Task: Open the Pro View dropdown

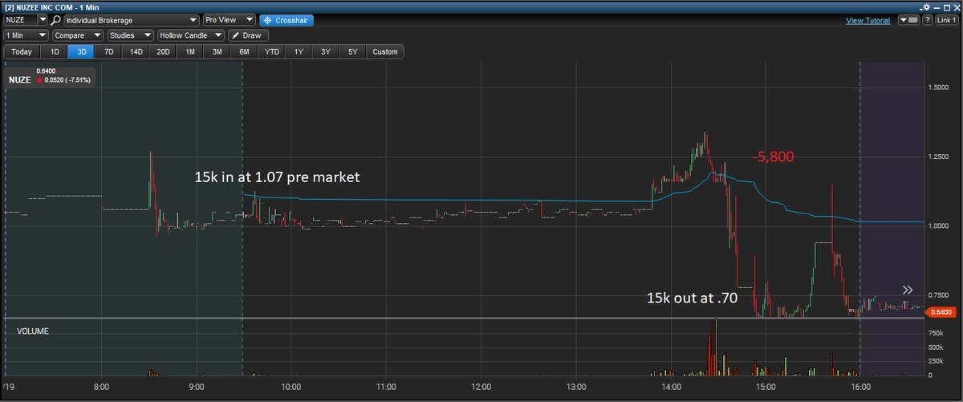Action: (229, 19)
